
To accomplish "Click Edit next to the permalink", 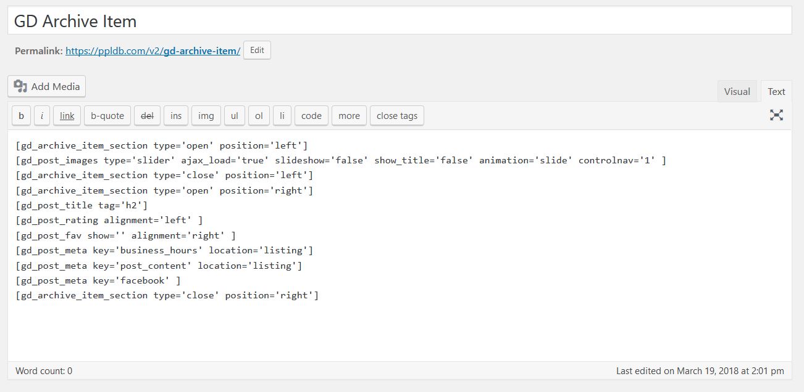I will [257, 51].
